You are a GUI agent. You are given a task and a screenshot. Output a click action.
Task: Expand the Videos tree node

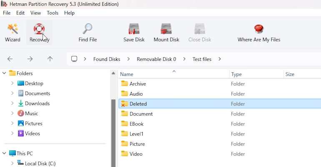point(12,134)
